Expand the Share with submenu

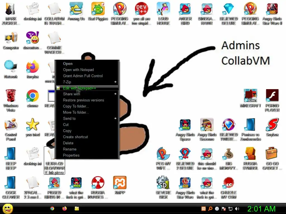coord(87,94)
